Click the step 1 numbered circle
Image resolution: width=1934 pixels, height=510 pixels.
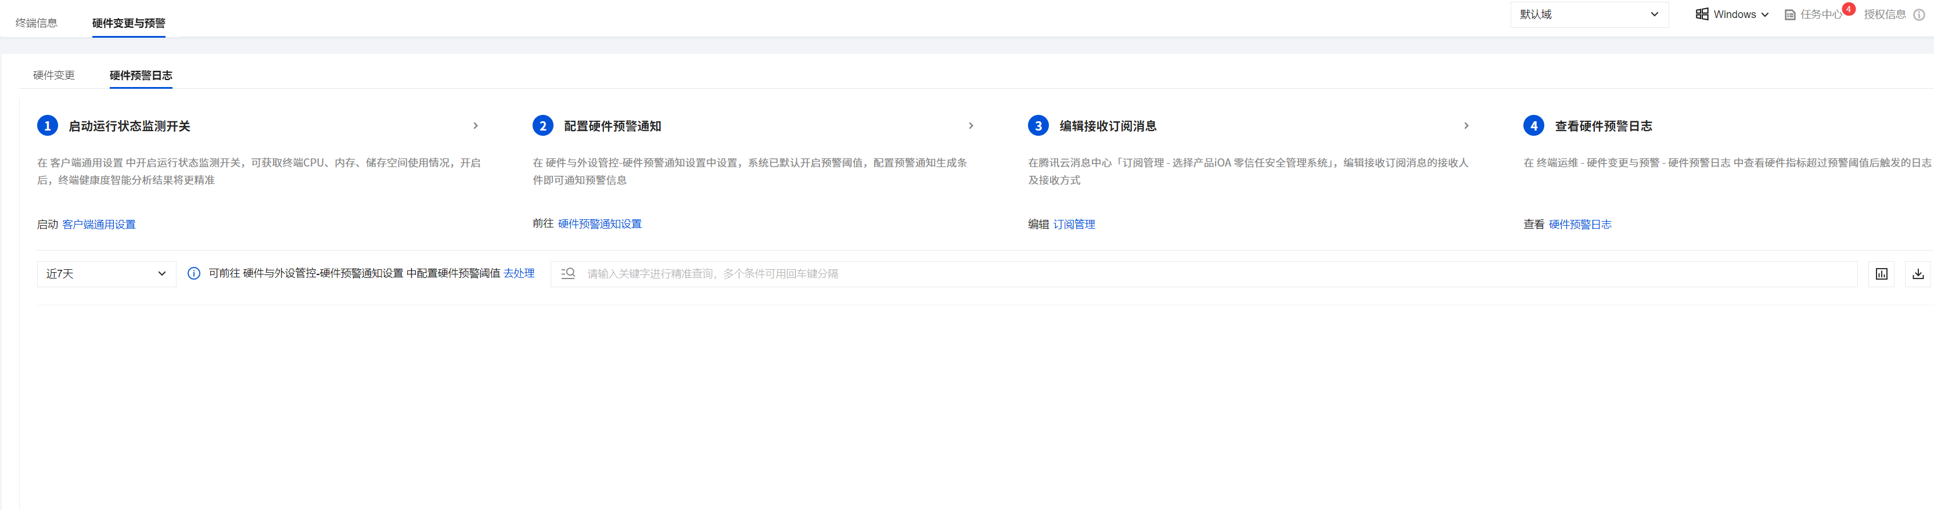(x=47, y=126)
